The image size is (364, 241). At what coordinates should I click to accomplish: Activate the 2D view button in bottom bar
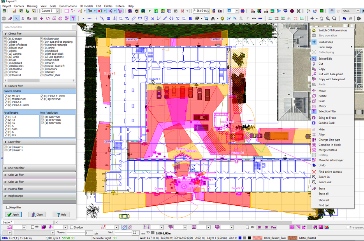259,227
